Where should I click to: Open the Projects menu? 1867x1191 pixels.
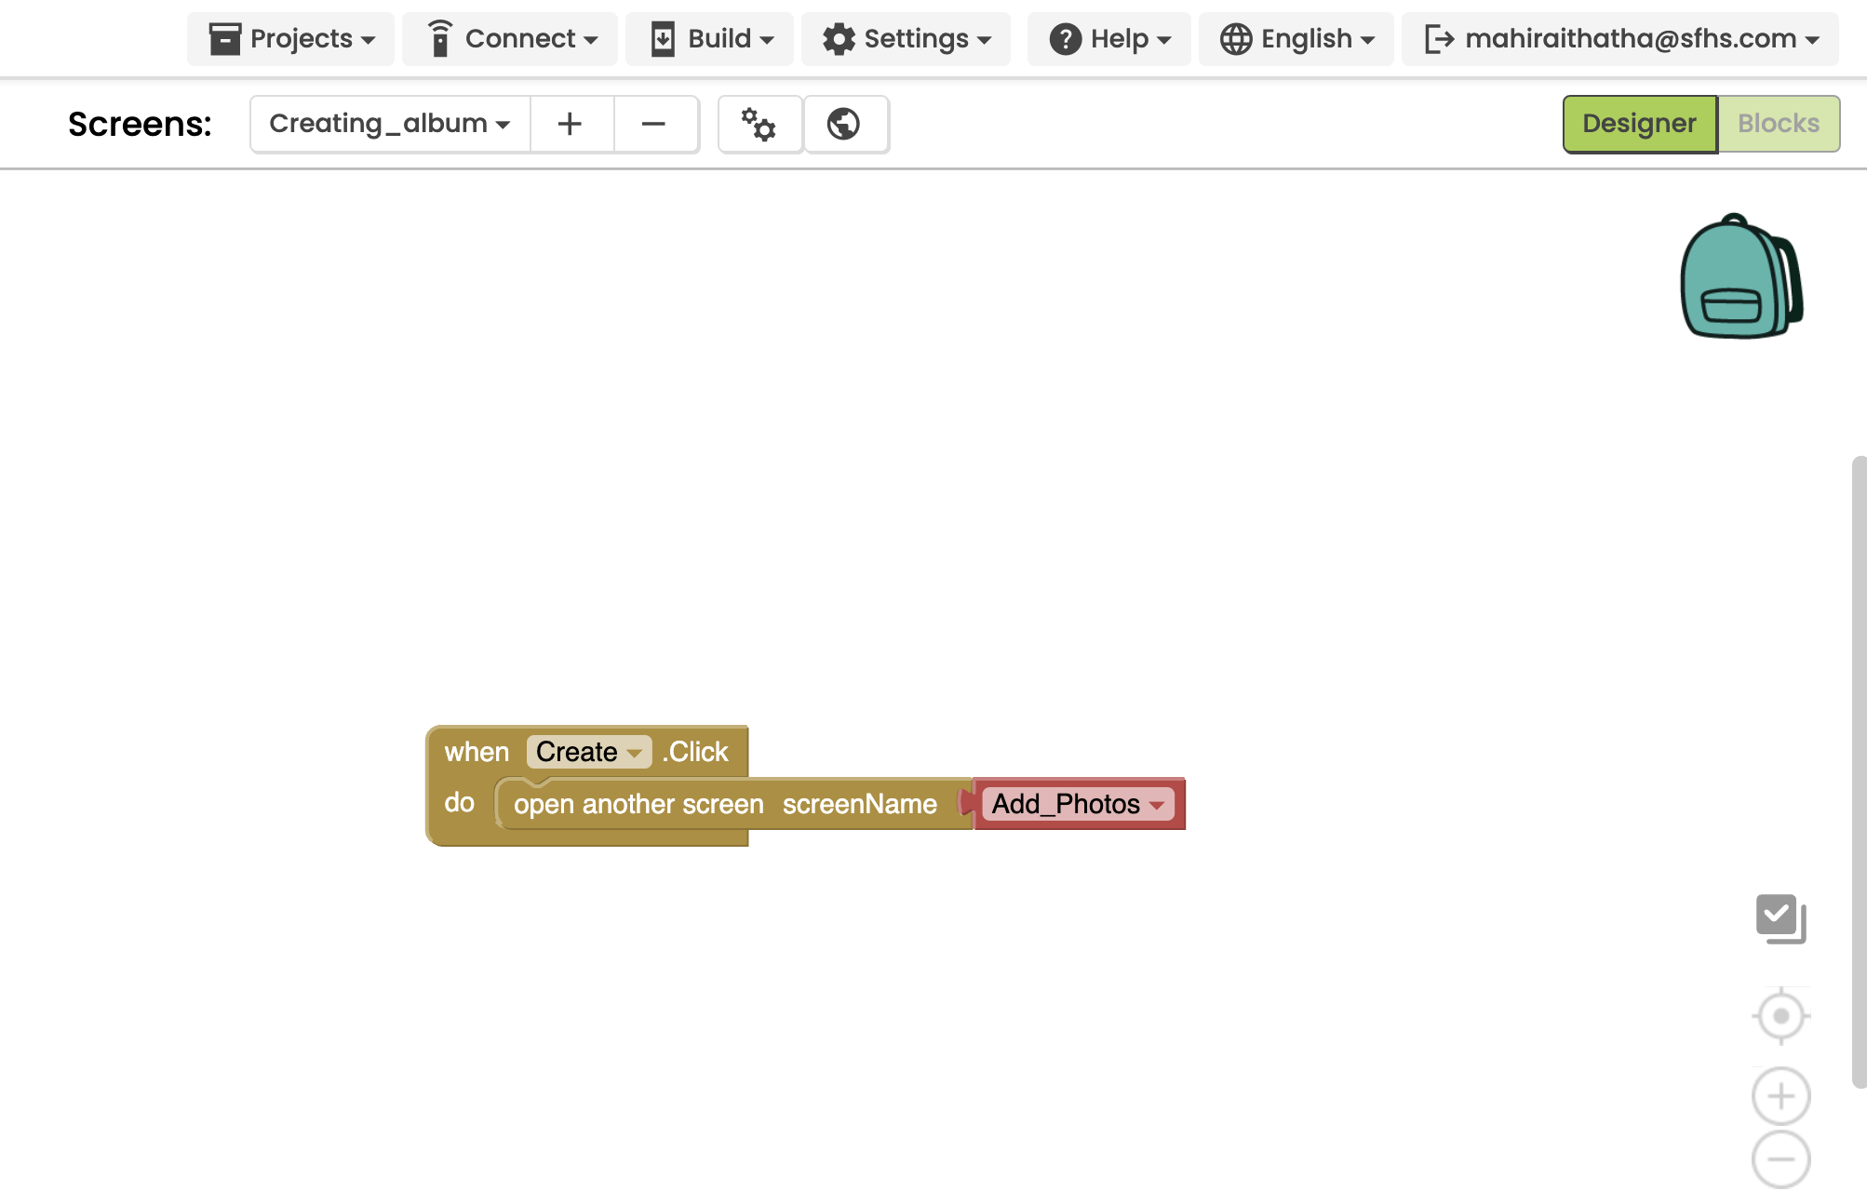point(290,39)
